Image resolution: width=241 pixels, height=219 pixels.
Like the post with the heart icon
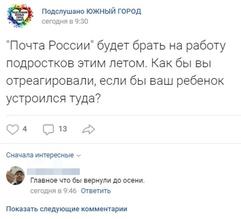tap(13, 130)
